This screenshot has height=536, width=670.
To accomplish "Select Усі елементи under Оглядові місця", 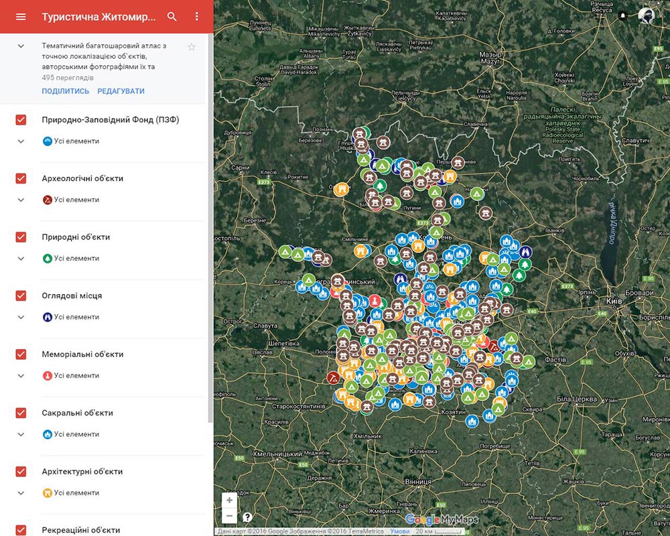I will [76, 317].
